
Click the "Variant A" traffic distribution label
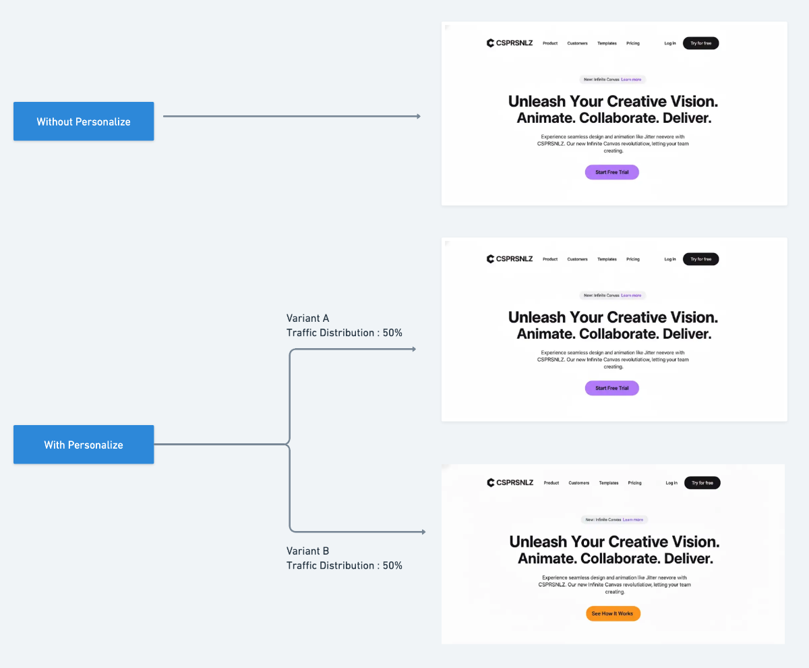tap(344, 325)
